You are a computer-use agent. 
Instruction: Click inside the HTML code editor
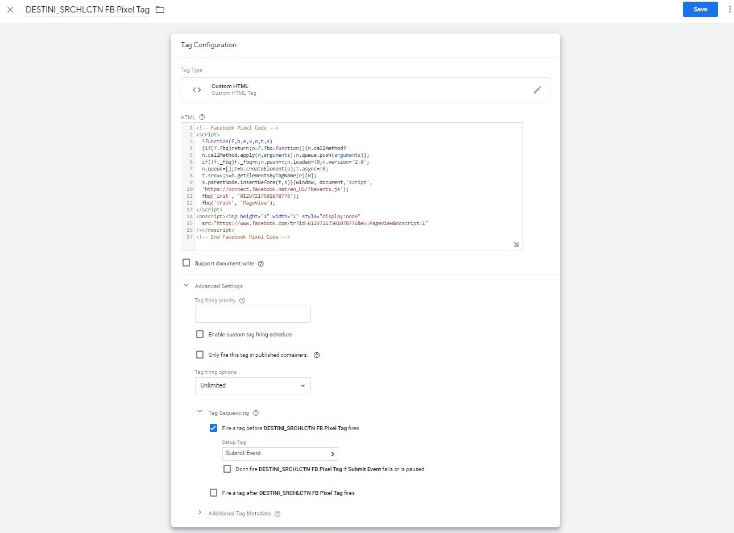point(358,186)
